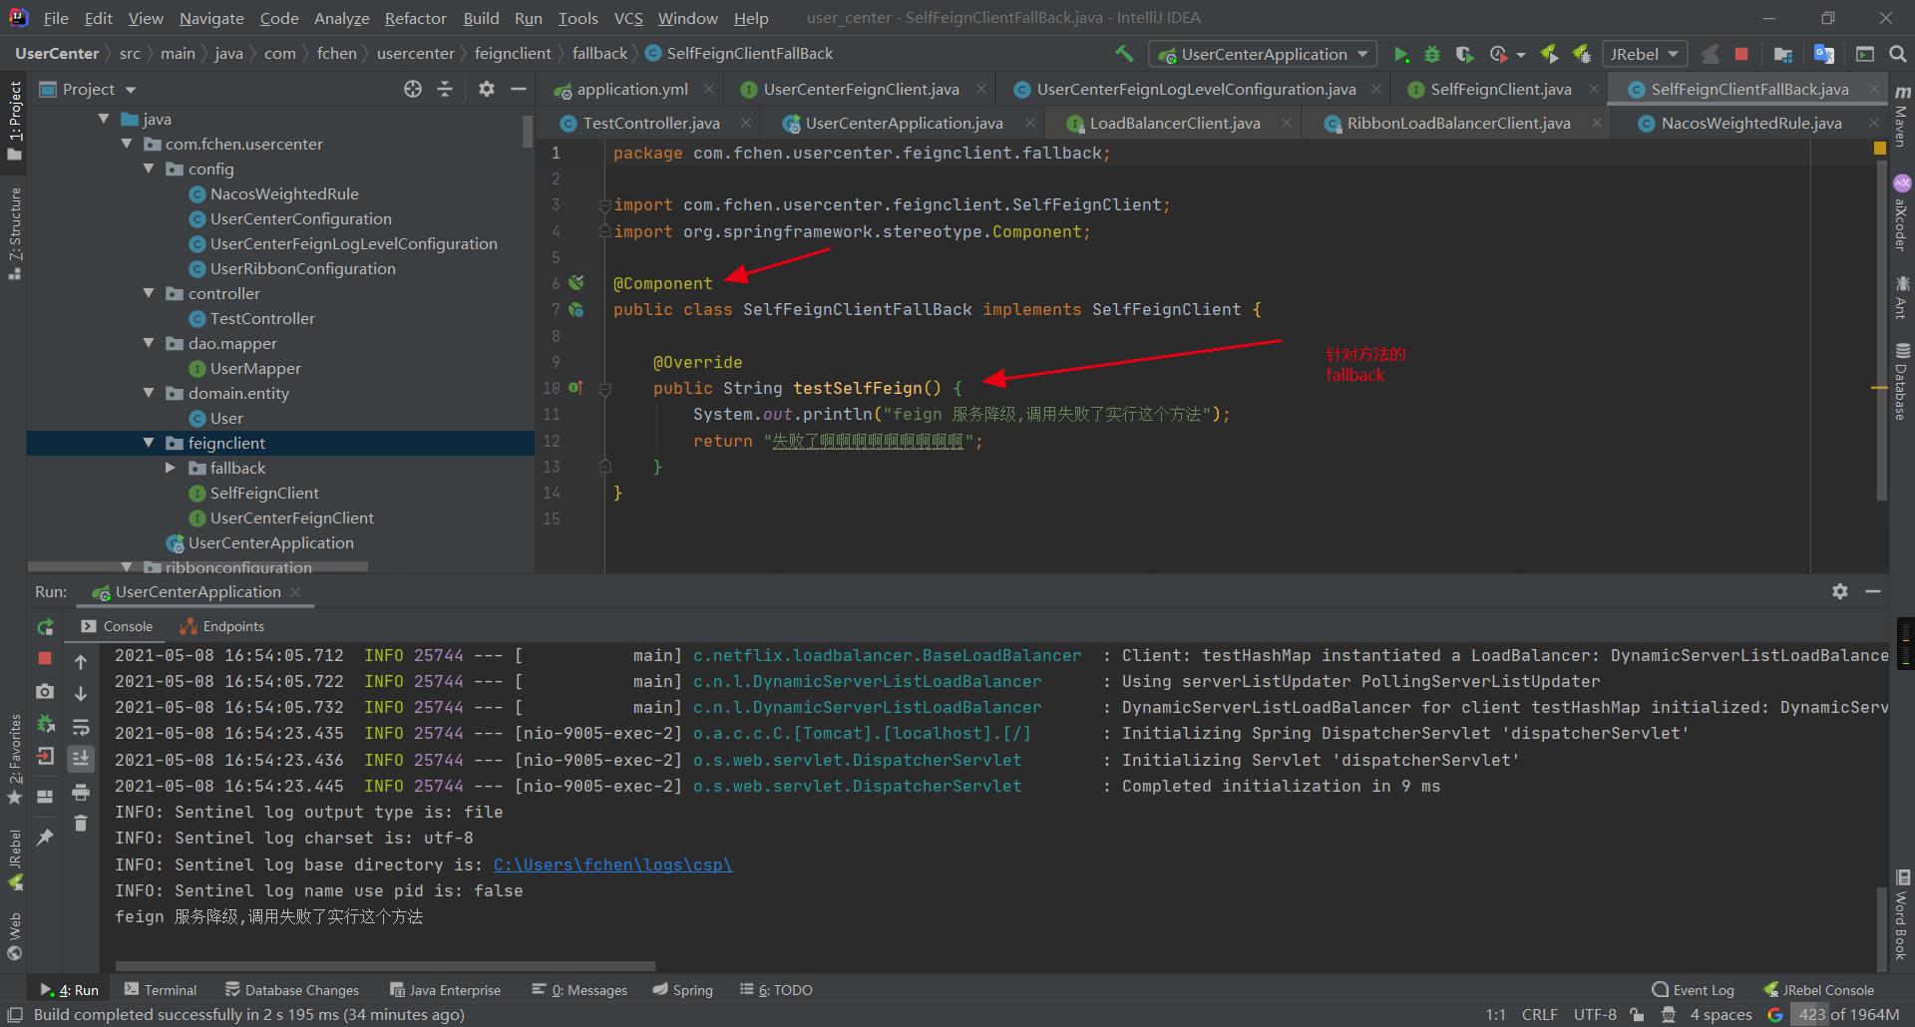
Task: Stop the running application in main toolbar
Action: coord(1741,54)
